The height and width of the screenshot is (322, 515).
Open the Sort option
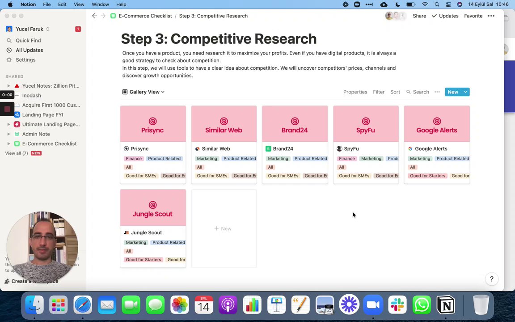(x=395, y=92)
